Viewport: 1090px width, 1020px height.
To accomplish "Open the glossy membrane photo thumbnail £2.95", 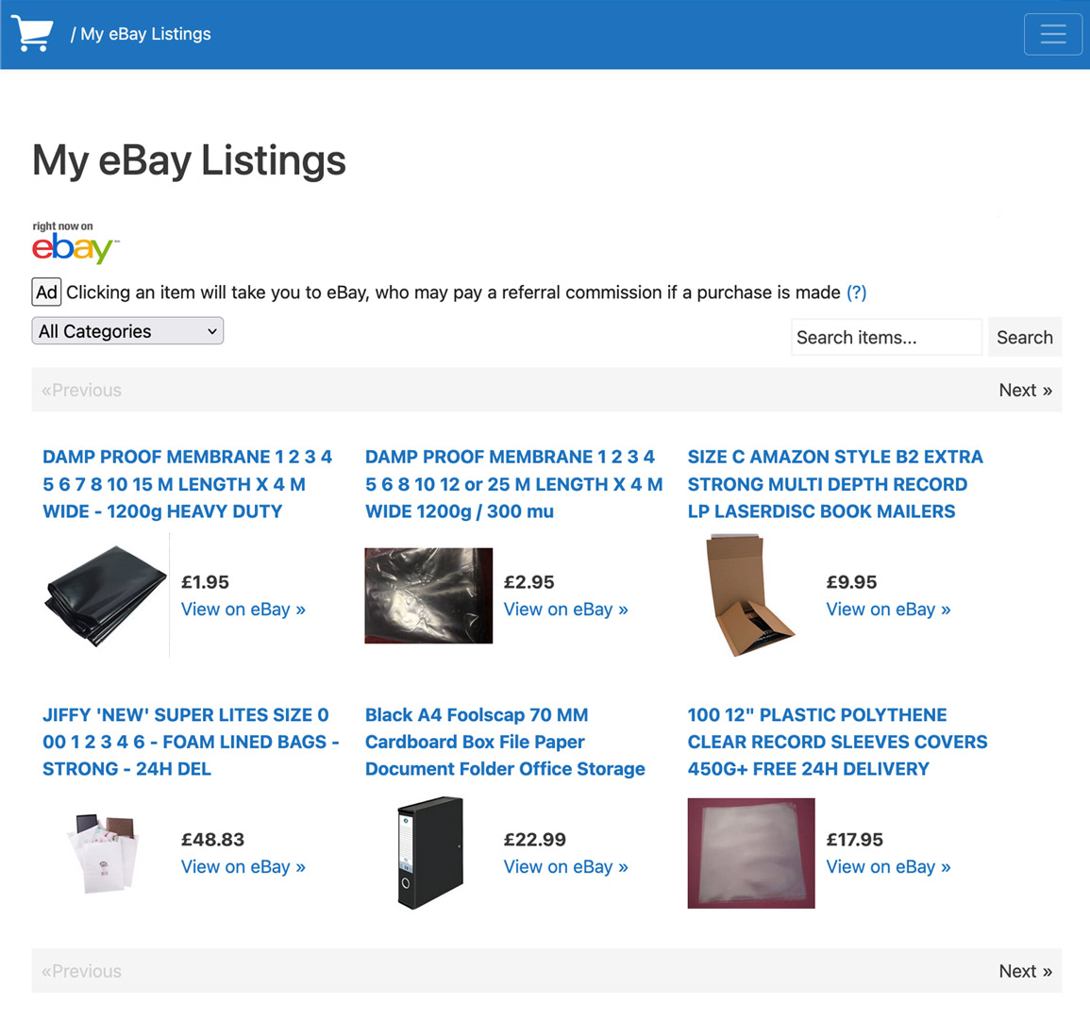I will [428, 595].
